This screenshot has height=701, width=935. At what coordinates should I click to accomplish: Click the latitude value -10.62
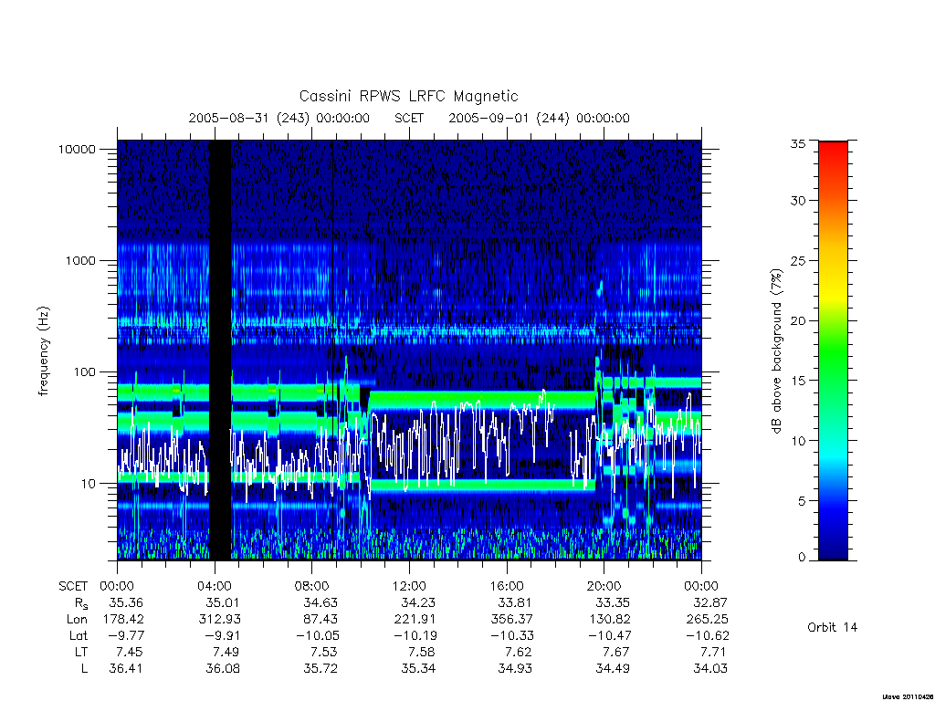tap(708, 636)
